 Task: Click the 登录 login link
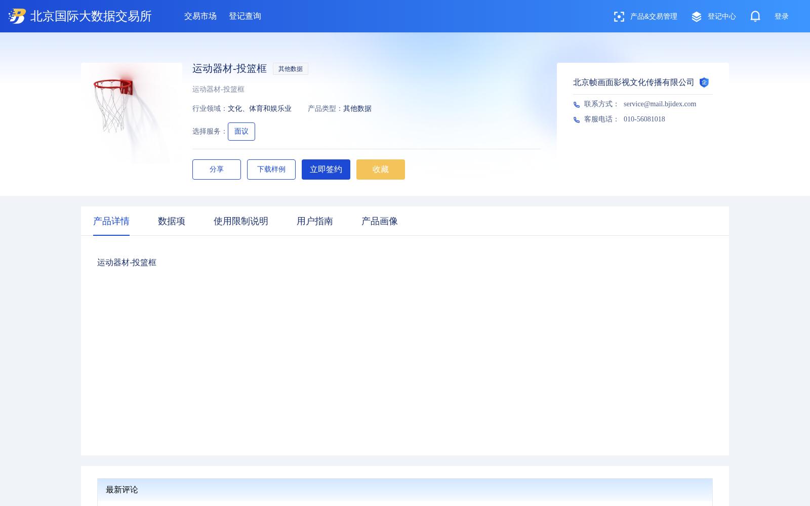click(782, 16)
